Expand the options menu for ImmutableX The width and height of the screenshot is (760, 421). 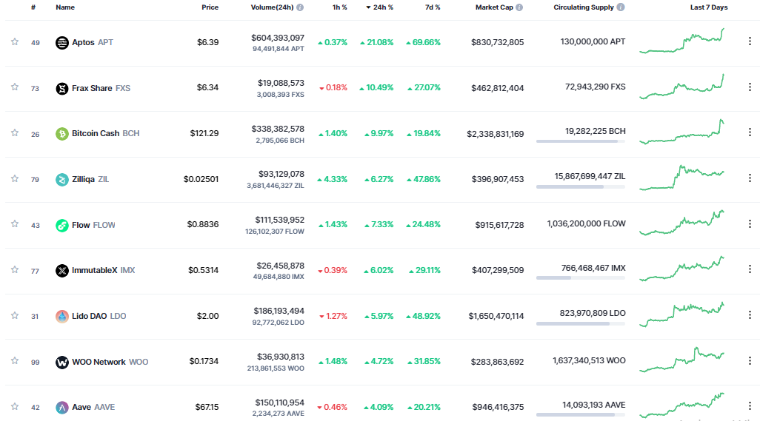(750, 270)
